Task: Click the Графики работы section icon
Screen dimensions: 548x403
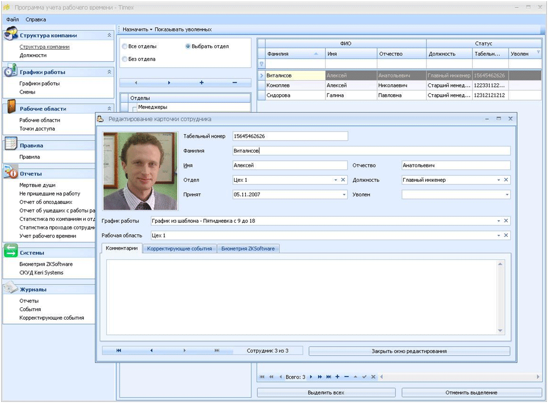Action: (x=10, y=70)
